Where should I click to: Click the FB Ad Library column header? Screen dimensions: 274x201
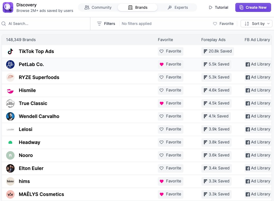[x=257, y=40]
